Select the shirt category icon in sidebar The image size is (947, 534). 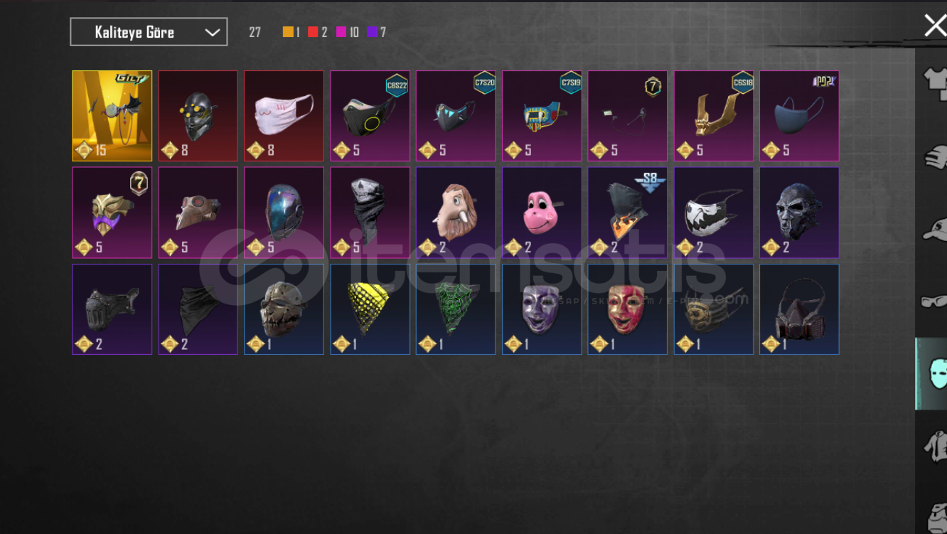(933, 80)
